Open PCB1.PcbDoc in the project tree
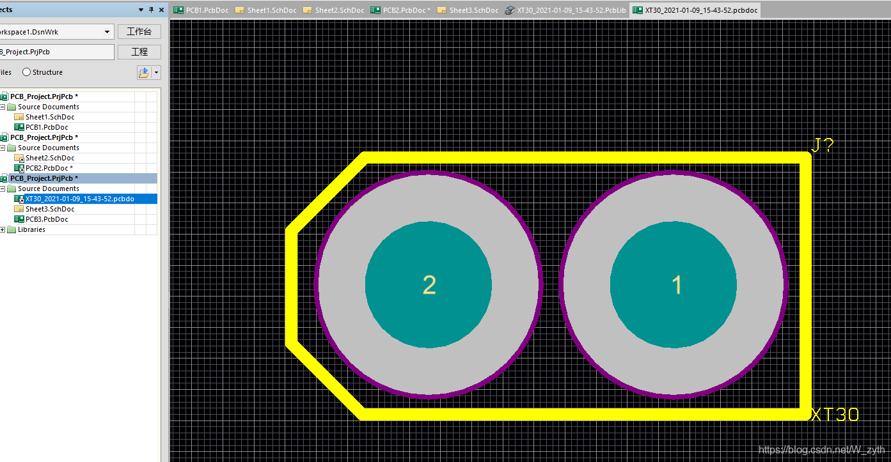 [46, 127]
